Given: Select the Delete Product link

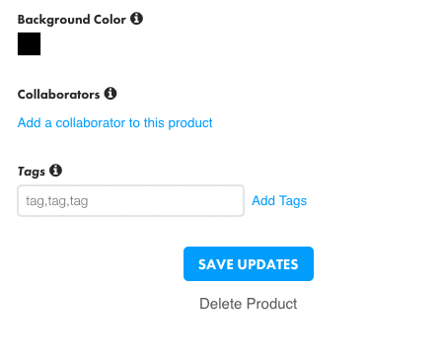Looking at the screenshot, I should coord(248,304).
